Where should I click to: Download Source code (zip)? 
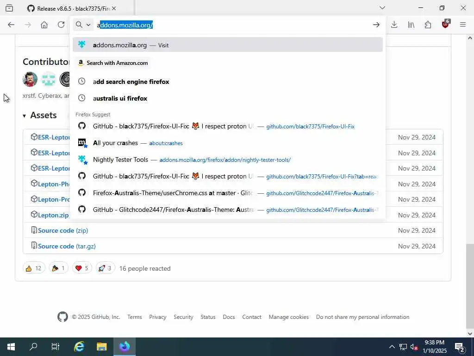coord(63,231)
